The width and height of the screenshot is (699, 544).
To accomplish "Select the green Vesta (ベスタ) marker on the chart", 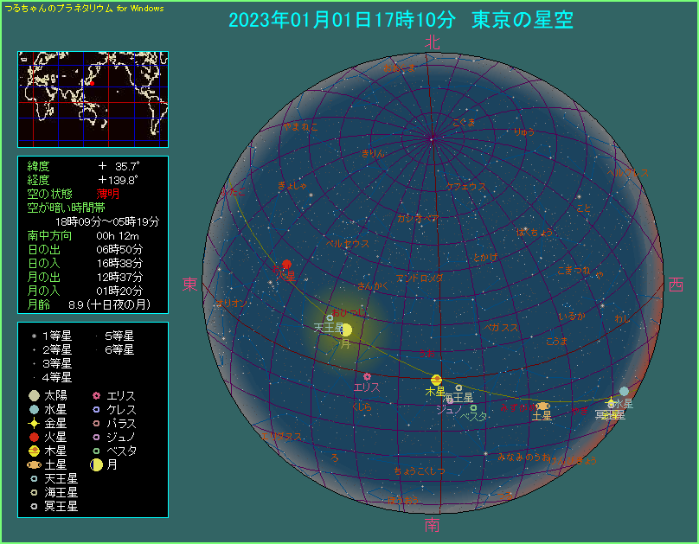I will click(x=473, y=406).
